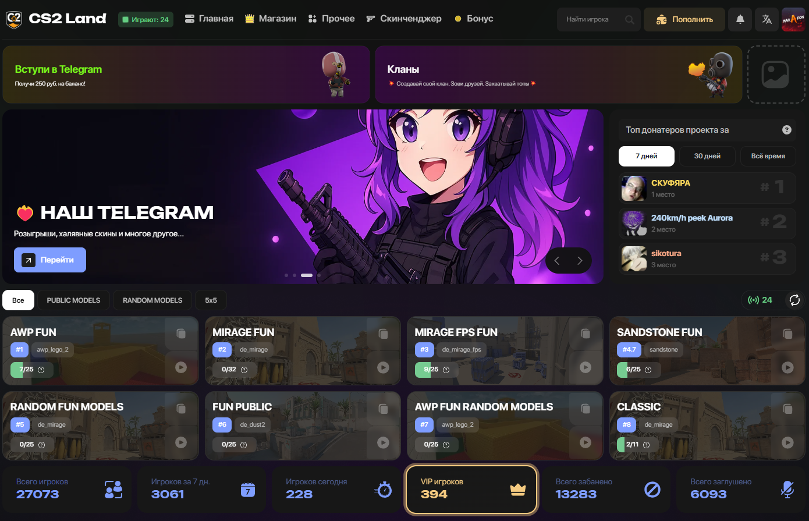The image size is (809, 521).
Task: Click the Пополнить button
Action: [684, 19]
